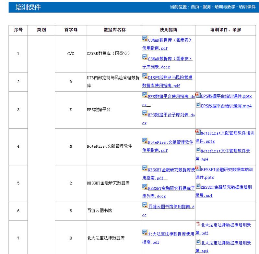The height and width of the screenshot is (254, 259).
Task: Click Word icon beside 百链云图书馆使用指南
Action: [145, 206]
